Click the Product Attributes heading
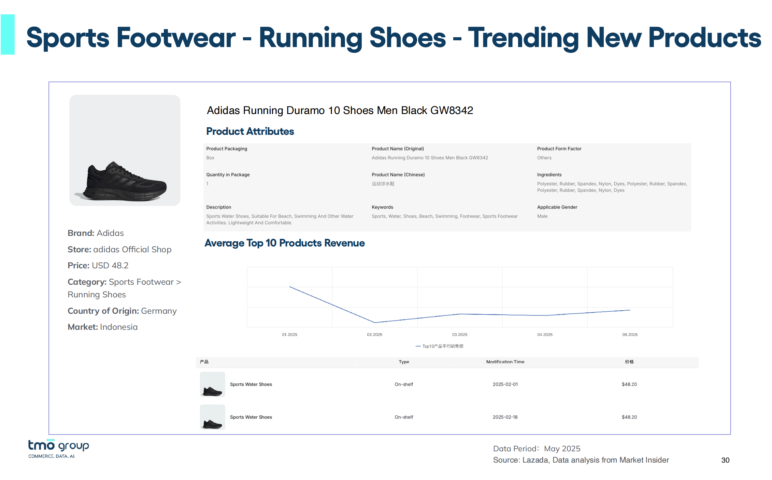Viewport: 772px width, 480px height. click(x=250, y=131)
